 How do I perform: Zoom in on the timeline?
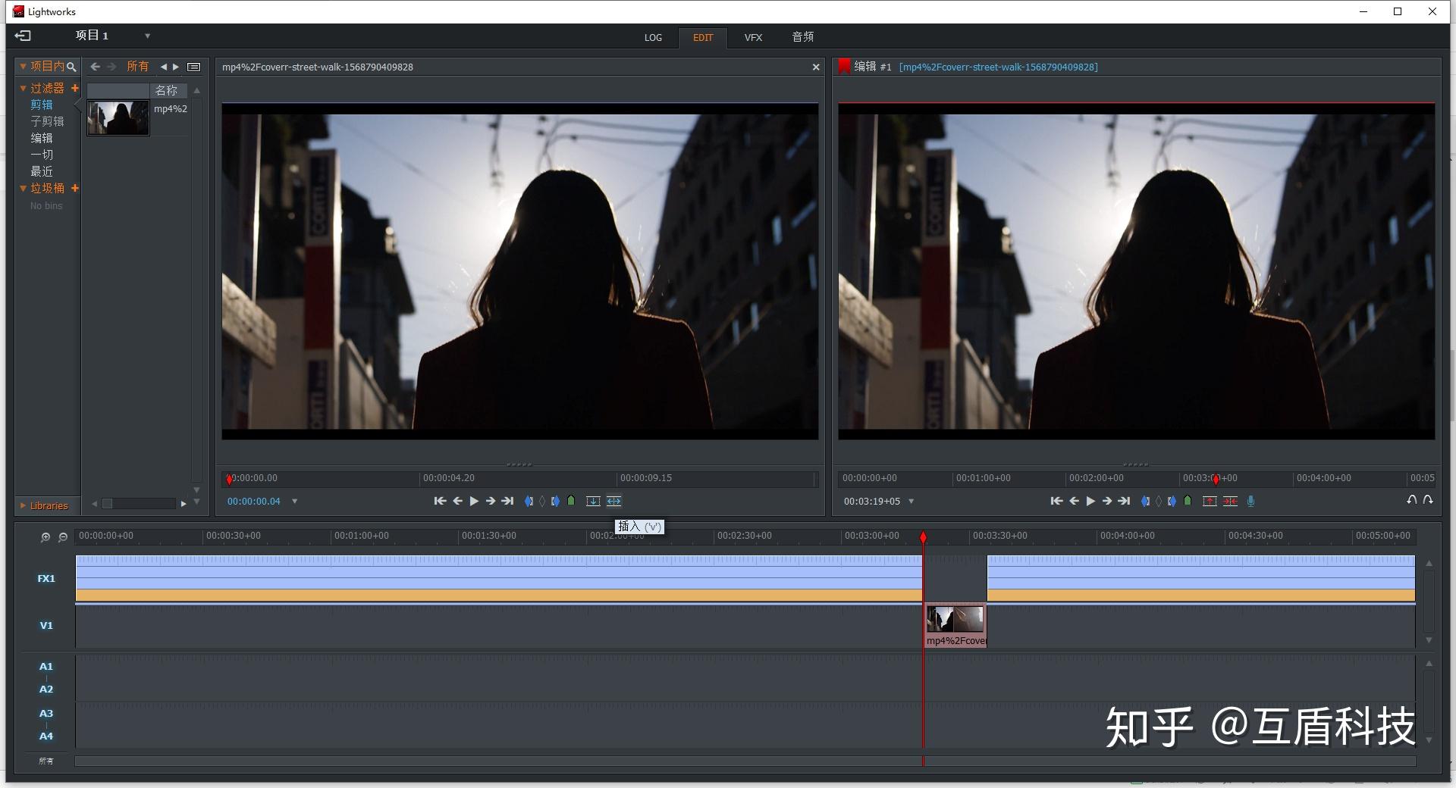pyautogui.click(x=45, y=537)
